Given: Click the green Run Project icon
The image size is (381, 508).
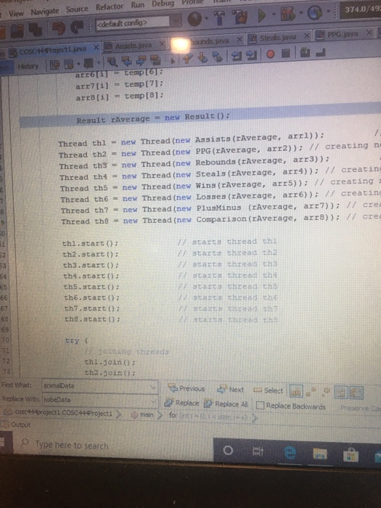Looking at the screenshot, I should [x=262, y=15].
